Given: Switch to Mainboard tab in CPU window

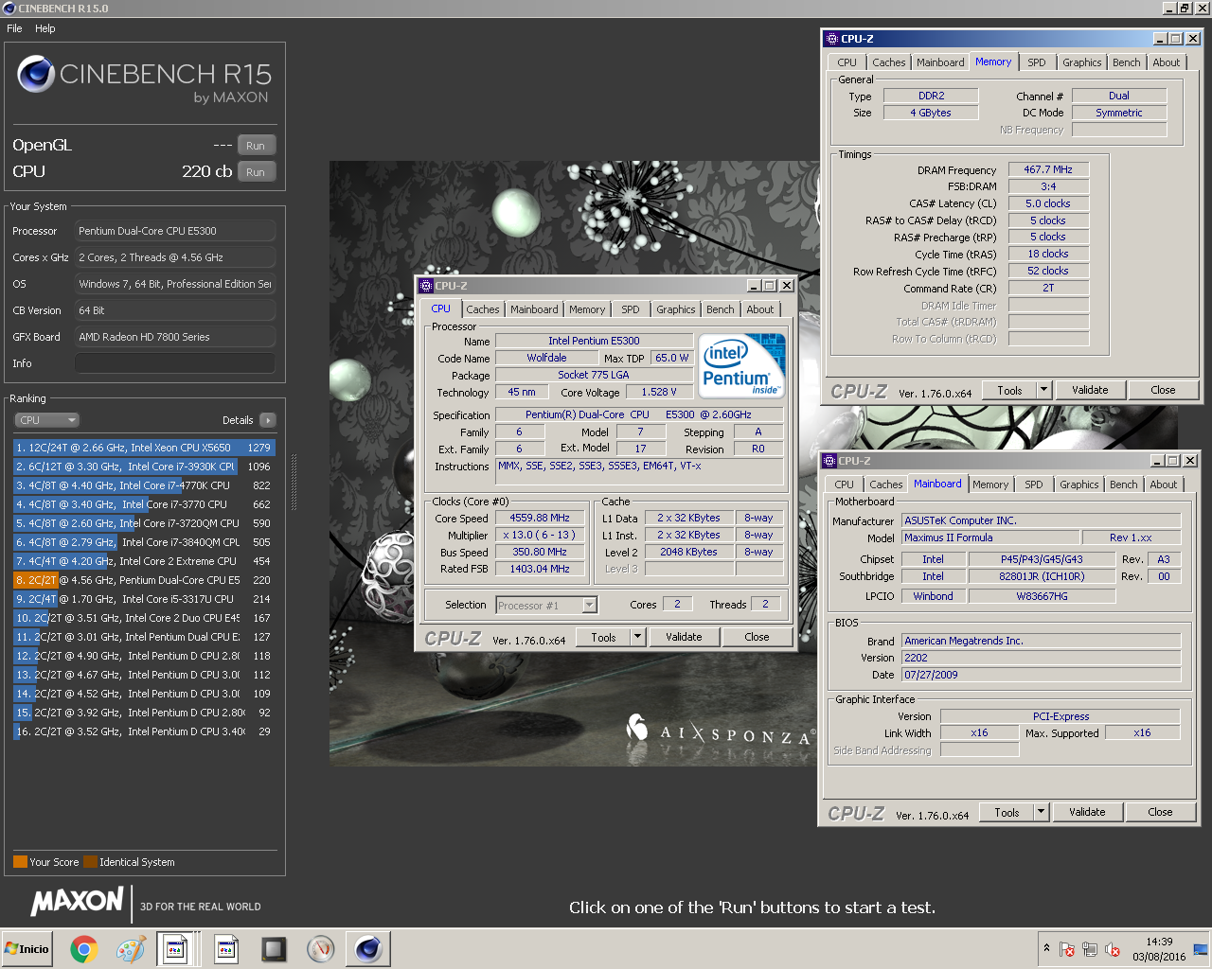Looking at the screenshot, I should click(x=534, y=309).
